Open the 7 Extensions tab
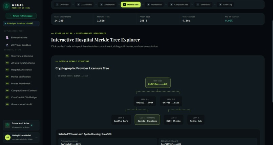The image size is (273, 145). [x=203, y=4]
